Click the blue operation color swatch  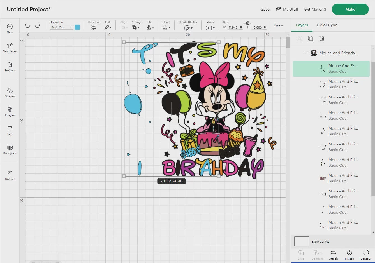[77, 27]
